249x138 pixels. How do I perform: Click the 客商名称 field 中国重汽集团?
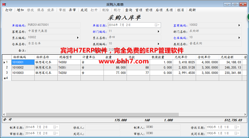(x=54, y=31)
